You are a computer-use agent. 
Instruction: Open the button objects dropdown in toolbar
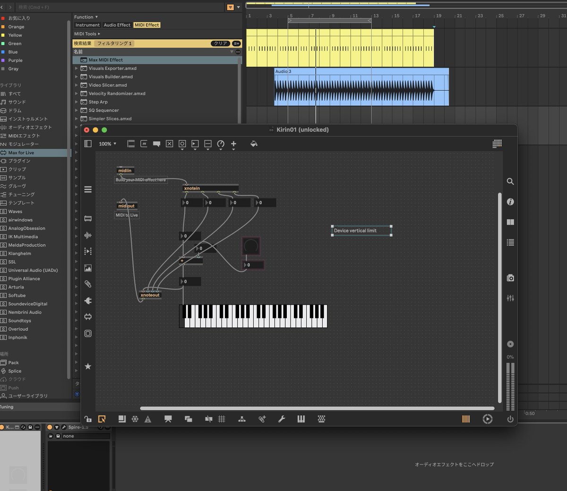point(182,145)
